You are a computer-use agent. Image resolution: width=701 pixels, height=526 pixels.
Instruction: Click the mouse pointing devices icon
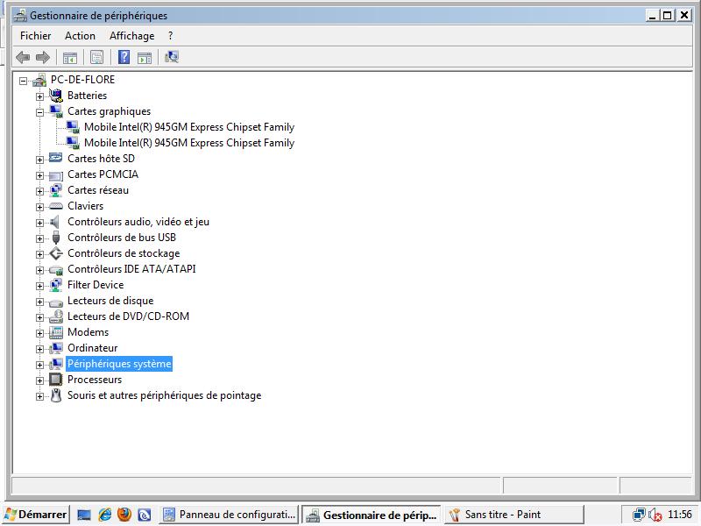[56, 395]
